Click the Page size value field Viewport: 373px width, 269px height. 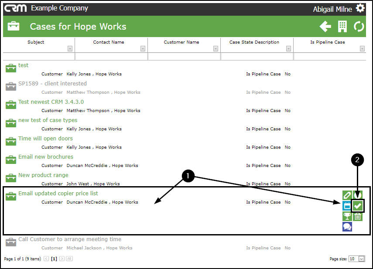point(354,259)
